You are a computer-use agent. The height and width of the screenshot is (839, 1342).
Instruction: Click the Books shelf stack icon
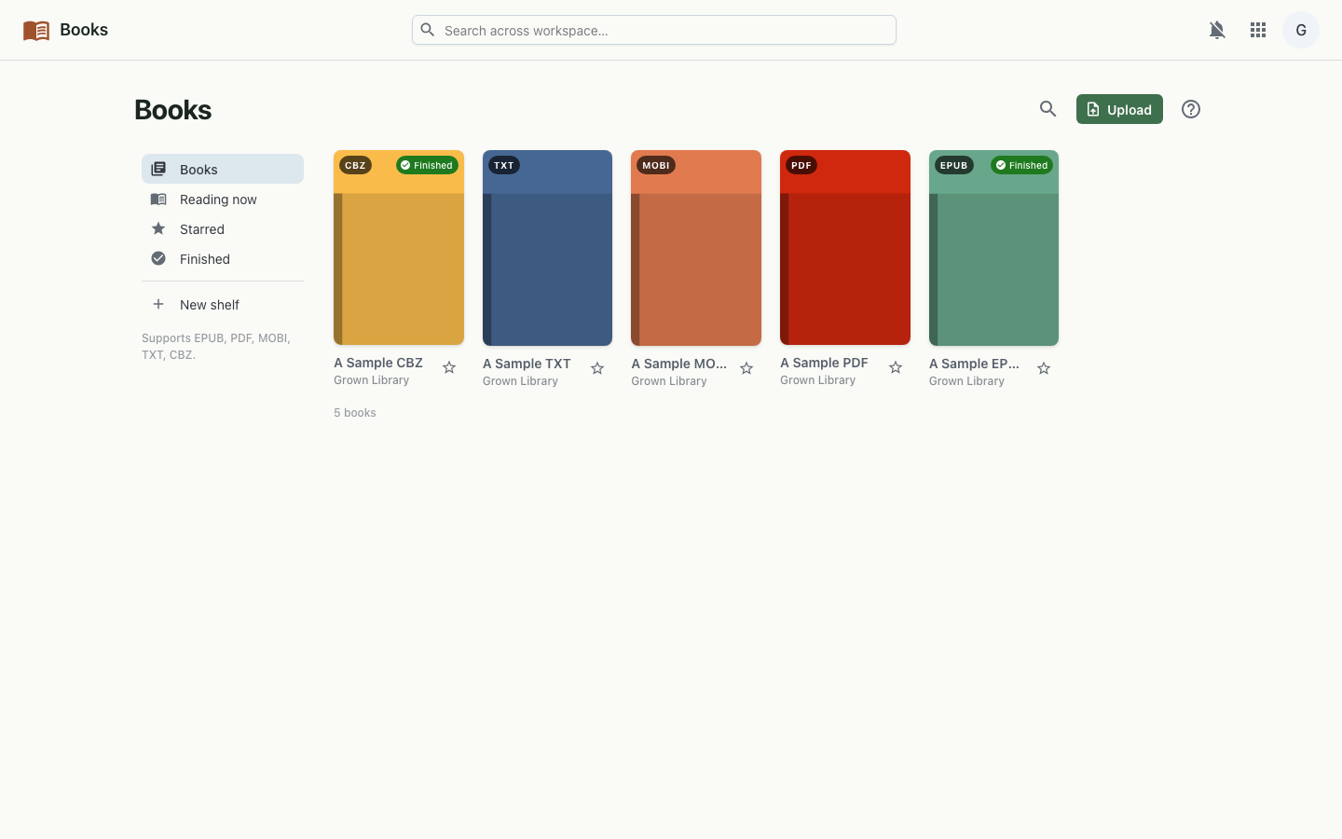[158, 169]
